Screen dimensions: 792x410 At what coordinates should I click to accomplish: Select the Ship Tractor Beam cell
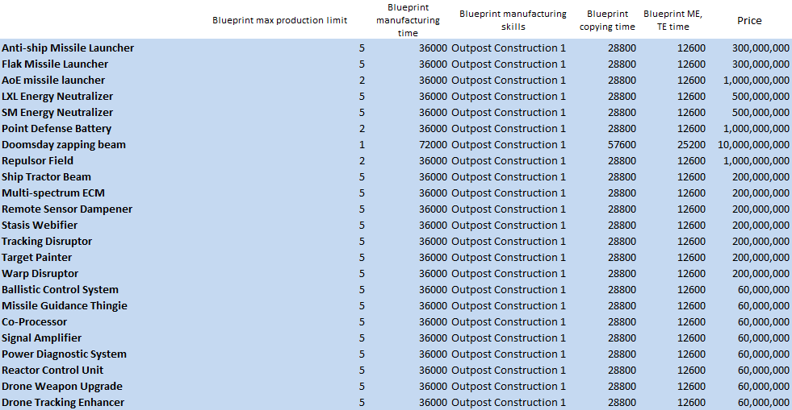pyautogui.click(x=46, y=176)
